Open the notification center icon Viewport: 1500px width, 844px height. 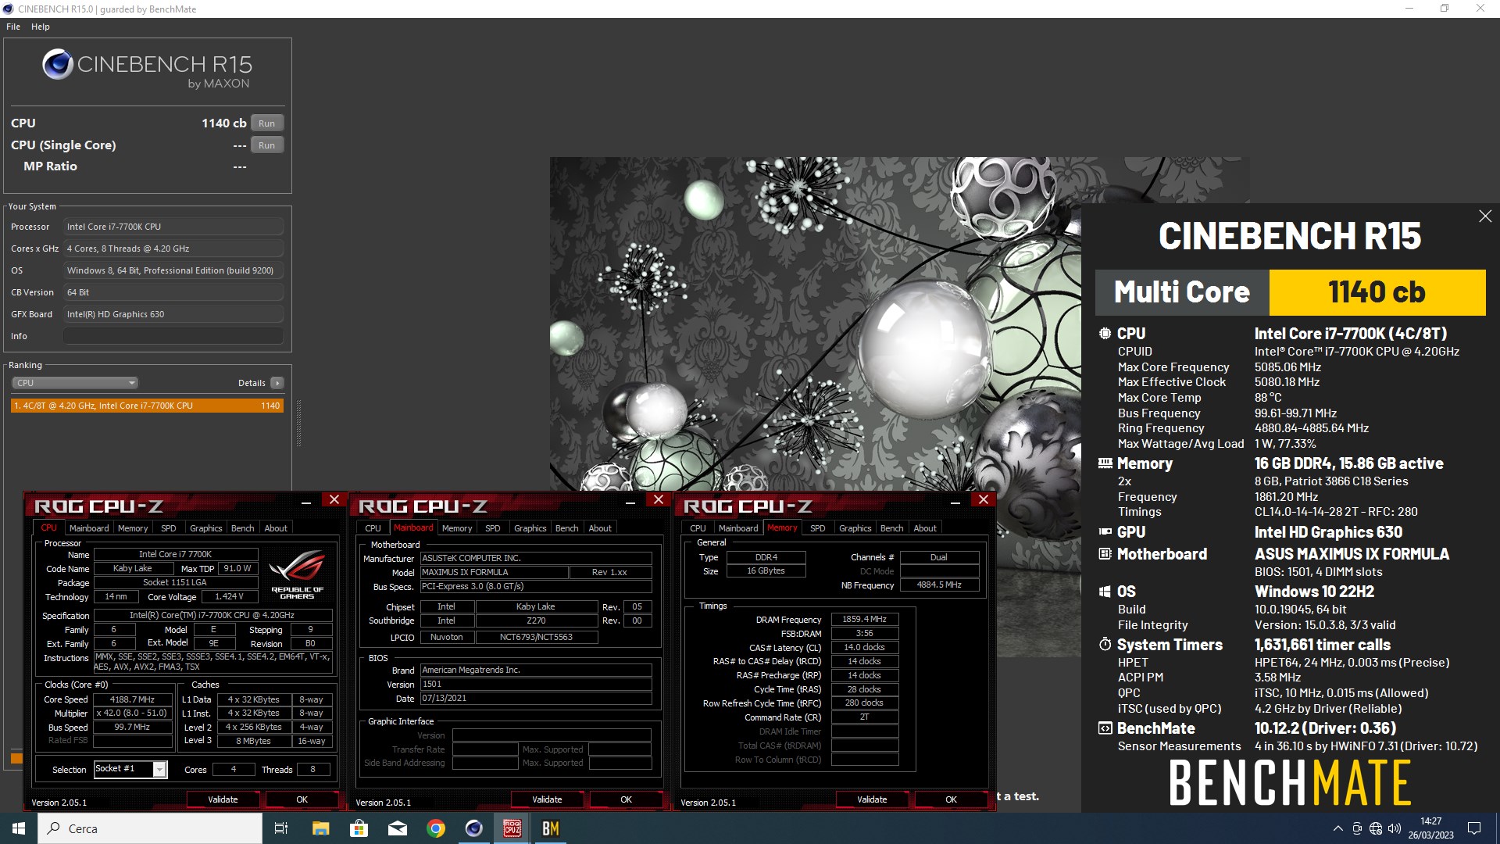coord(1474,828)
